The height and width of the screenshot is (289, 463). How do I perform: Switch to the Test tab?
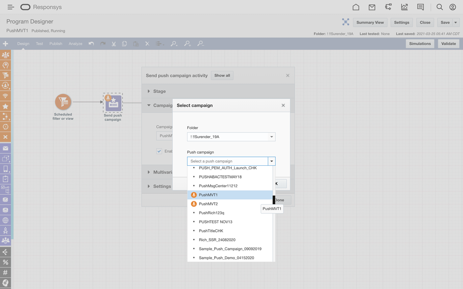39,44
